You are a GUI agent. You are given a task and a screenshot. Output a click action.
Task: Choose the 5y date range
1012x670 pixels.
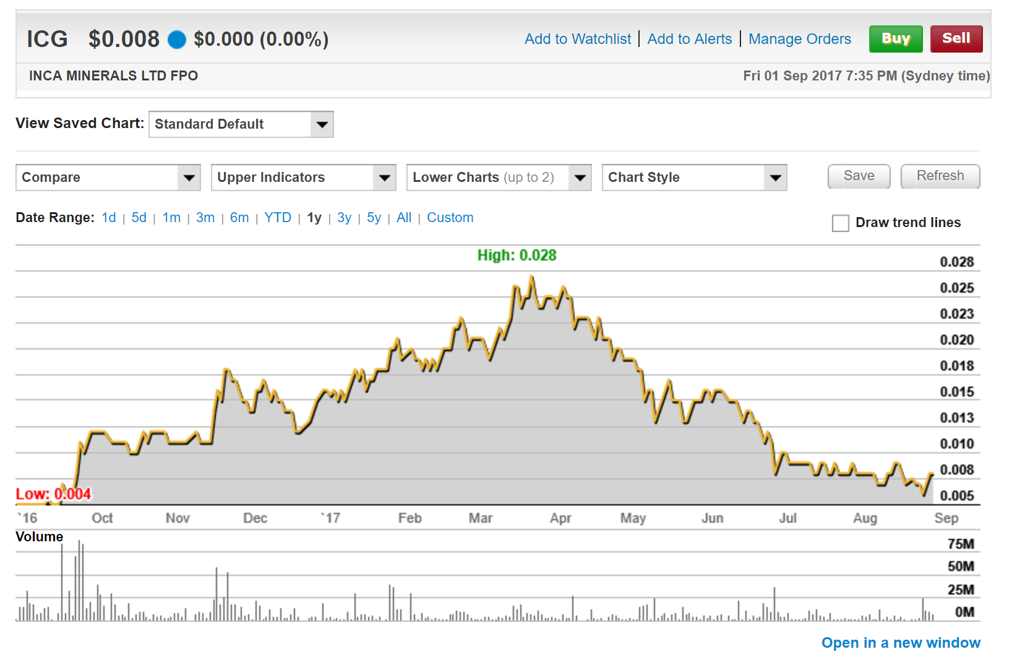(x=374, y=218)
